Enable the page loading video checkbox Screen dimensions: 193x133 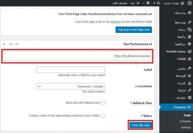(x=103, y=116)
